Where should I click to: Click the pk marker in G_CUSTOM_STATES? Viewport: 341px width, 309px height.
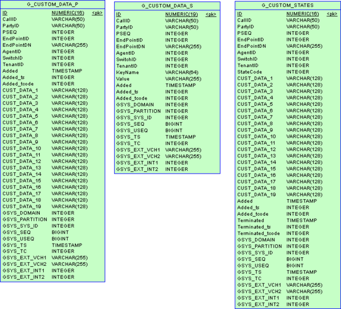pos(332,14)
